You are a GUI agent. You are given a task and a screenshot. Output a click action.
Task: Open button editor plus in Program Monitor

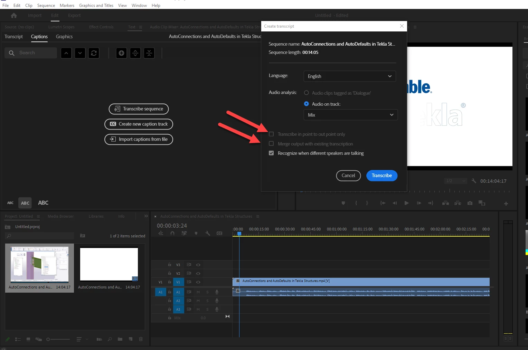coord(506,204)
